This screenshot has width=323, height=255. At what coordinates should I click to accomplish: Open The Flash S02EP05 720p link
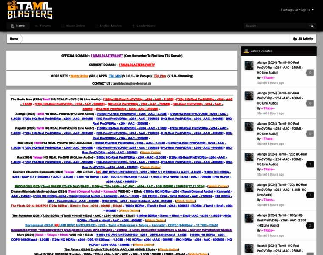click(x=66, y=206)
